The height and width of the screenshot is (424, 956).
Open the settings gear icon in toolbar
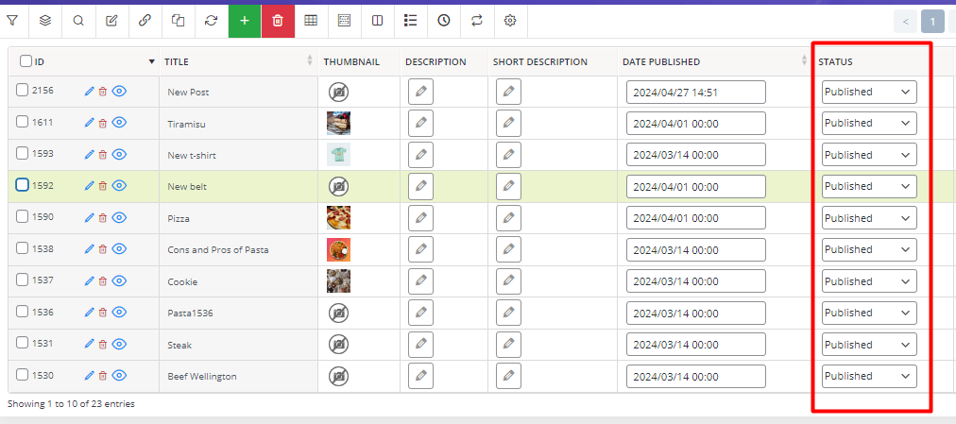(x=510, y=20)
